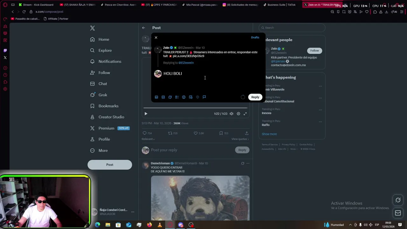Switch to Business Suite | TikTok tab
Image resolution: width=407 pixels, height=229 pixels.
(279, 5)
